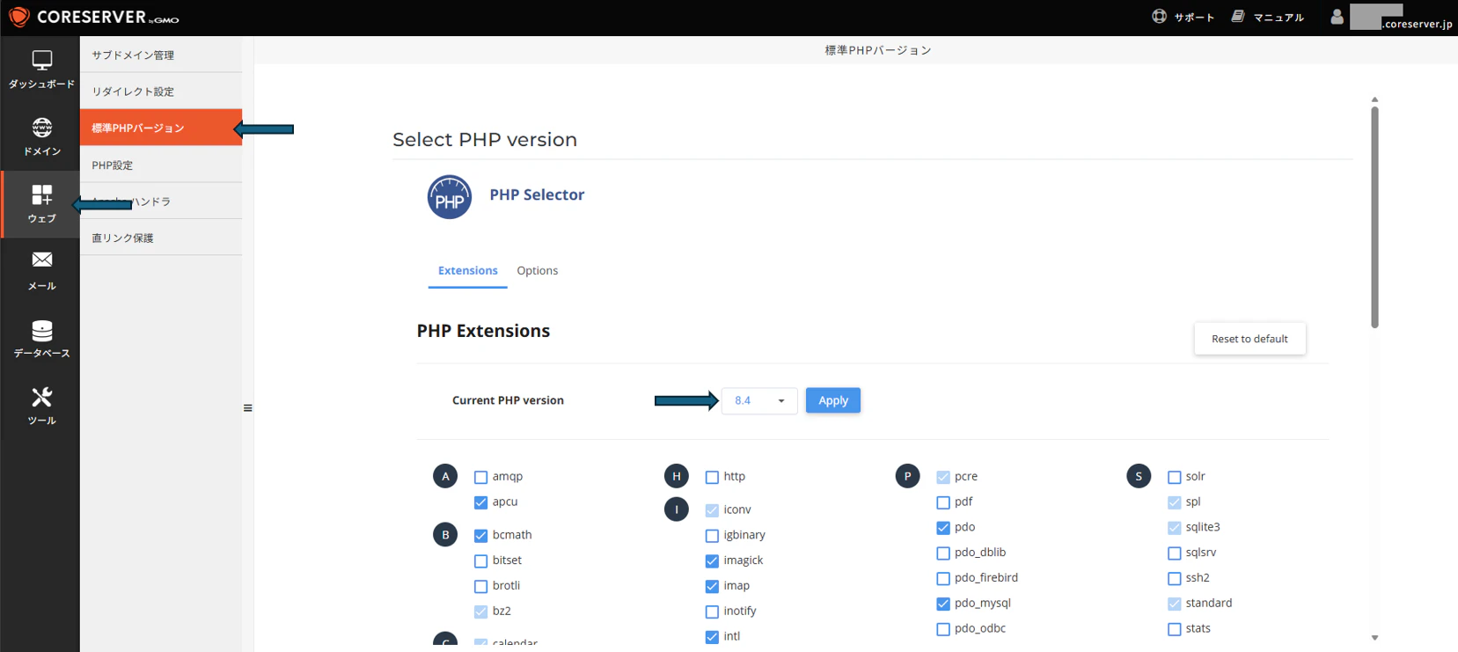Disable the imap extension
Screen dimensions: 1458x652
(712, 586)
